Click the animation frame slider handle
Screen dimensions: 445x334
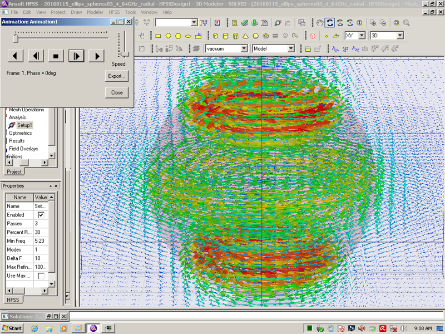[16, 38]
